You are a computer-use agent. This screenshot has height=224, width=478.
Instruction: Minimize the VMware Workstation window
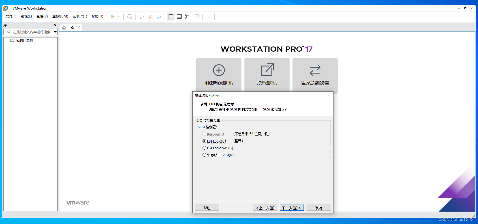click(x=458, y=8)
